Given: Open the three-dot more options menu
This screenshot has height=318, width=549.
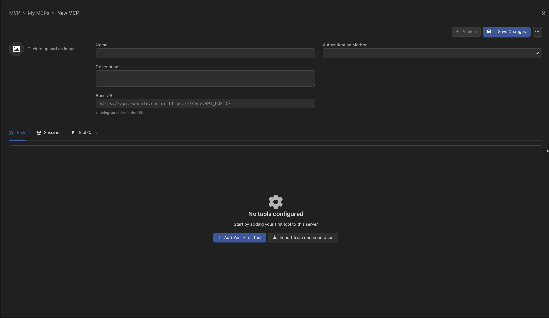Looking at the screenshot, I should pyautogui.click(x=537, y=32).
